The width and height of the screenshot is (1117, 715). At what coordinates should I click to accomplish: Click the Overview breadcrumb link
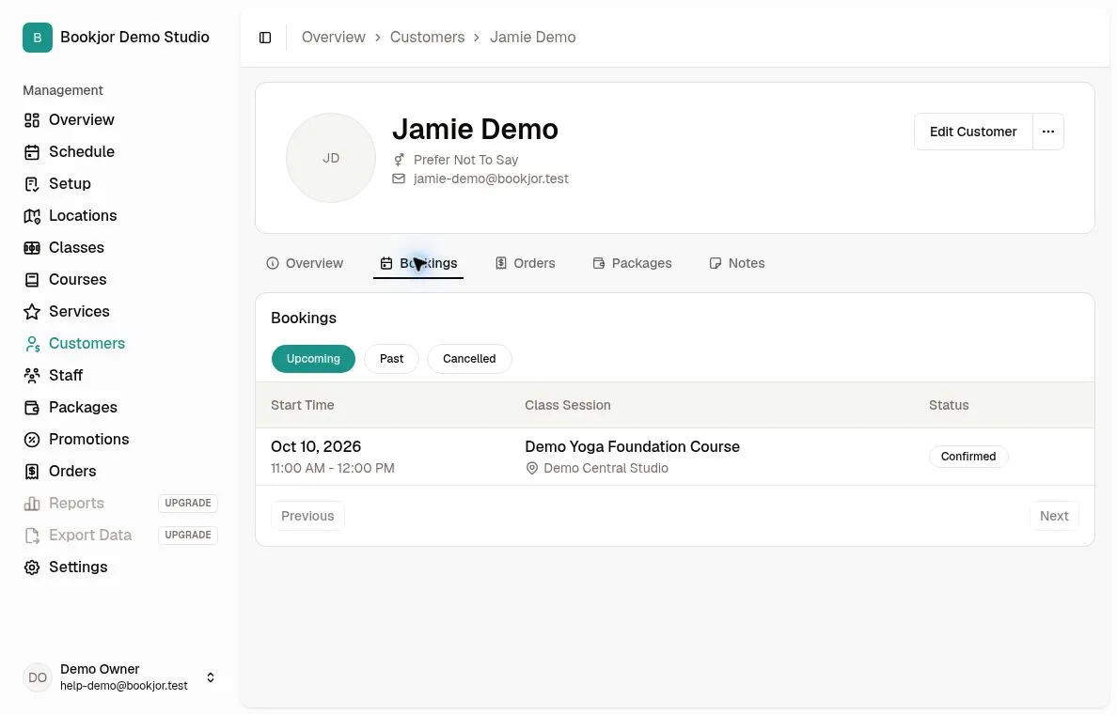tap(334, 37)
